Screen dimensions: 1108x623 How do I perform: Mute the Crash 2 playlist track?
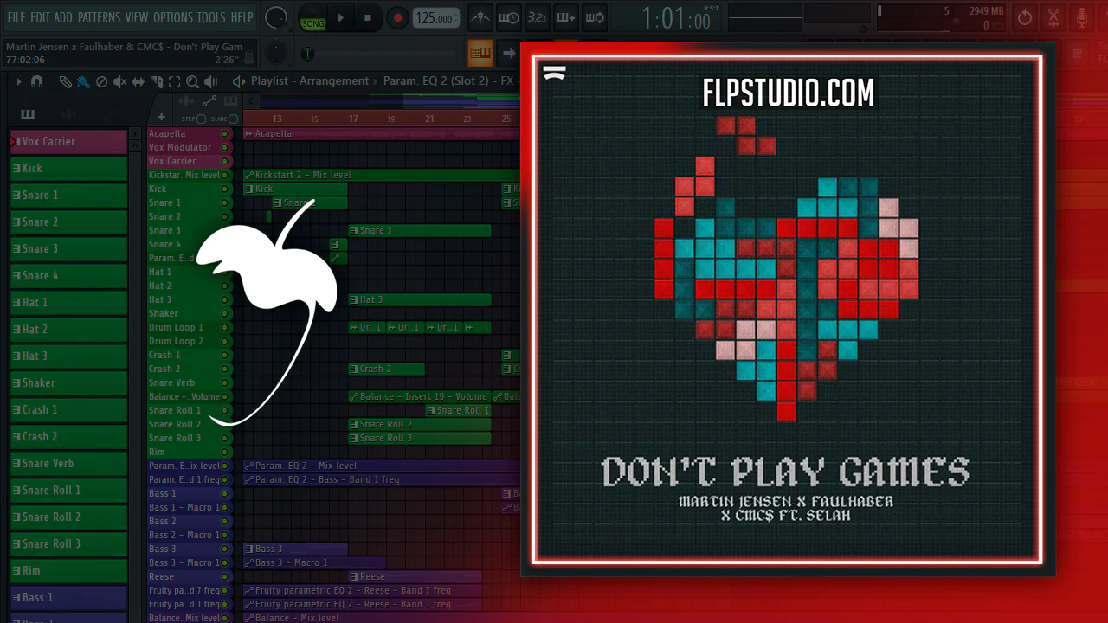pyautogui.click(x=225, y=369)
